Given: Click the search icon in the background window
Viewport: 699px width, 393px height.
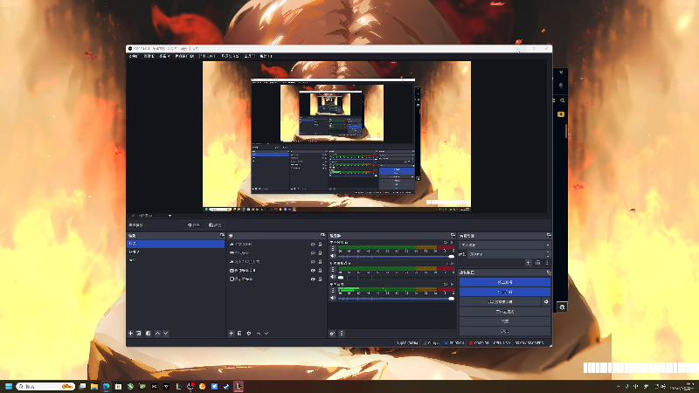Looking at the screenshot, I should (x=562, y=100).
